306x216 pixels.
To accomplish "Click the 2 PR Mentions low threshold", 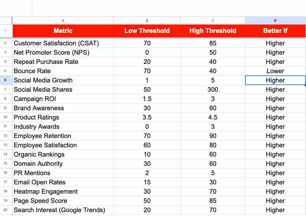I will point(147,173).
